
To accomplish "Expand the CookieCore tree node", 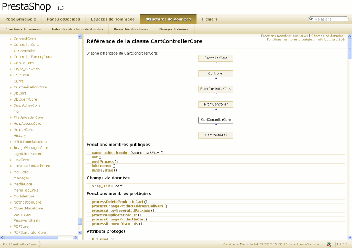I will point(11,63).
